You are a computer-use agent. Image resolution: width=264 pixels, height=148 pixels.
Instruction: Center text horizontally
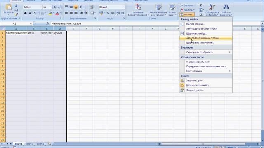(x=71, y=13)
